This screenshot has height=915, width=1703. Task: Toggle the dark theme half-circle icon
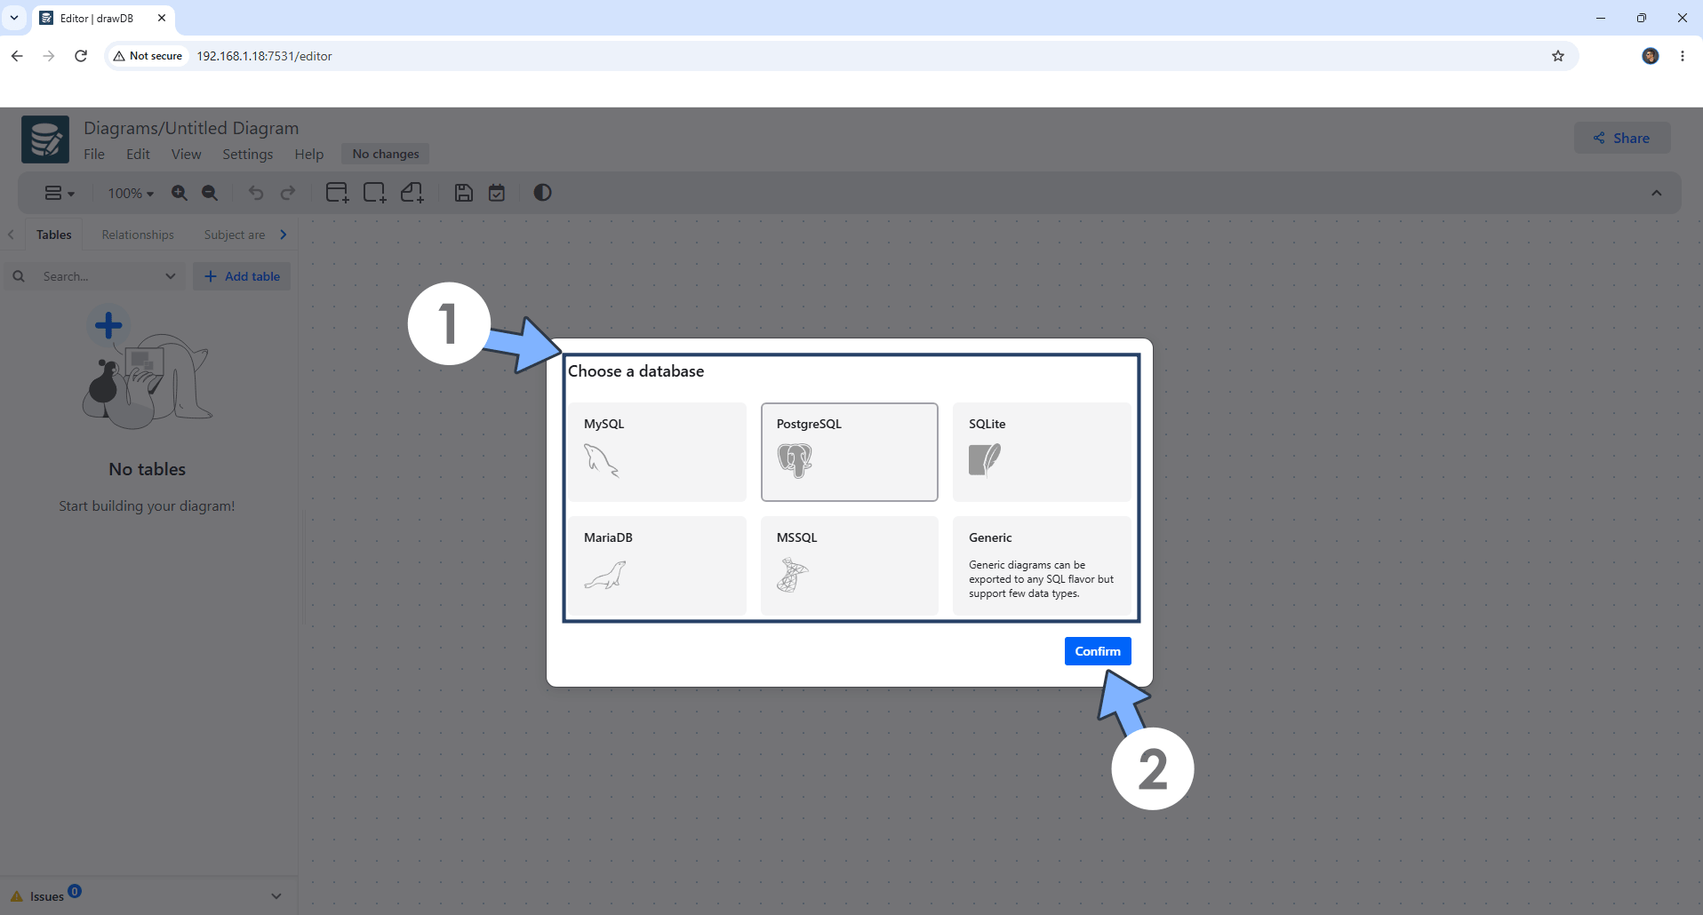click(542, 193)
